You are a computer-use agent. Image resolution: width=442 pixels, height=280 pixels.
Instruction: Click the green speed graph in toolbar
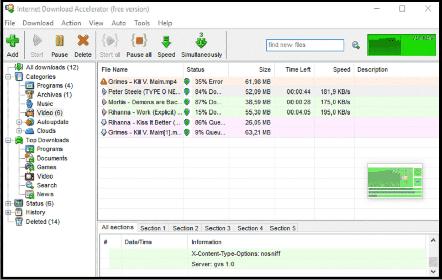(x=402, y=45)
